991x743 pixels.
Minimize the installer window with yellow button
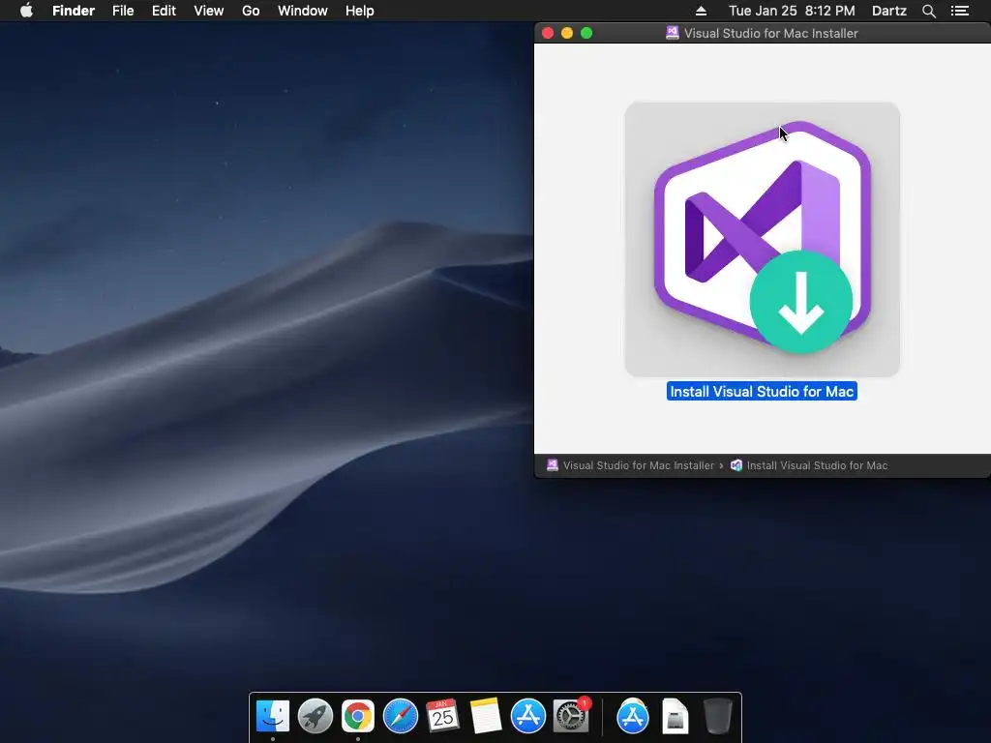(x=567, y=33)
